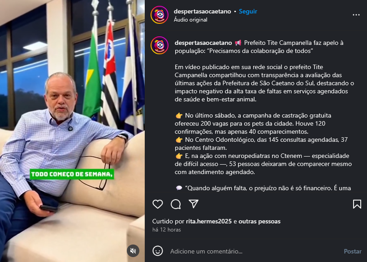Open rita.hermes2025 profile link
The height and width of the screenshot is (262, 367).
209,221
